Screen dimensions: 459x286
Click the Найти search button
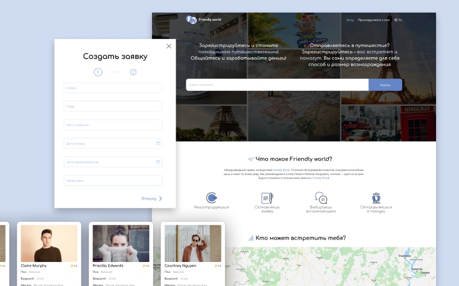385,85
